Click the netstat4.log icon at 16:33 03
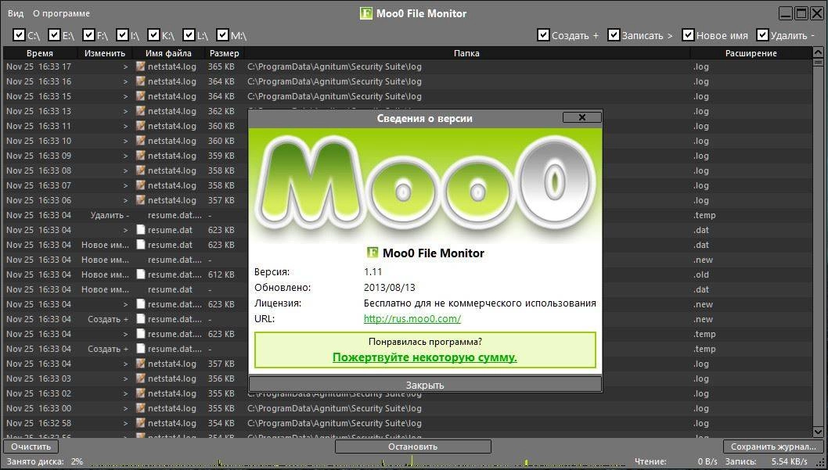This screenshot has height=470, width=828. [140, 379]
